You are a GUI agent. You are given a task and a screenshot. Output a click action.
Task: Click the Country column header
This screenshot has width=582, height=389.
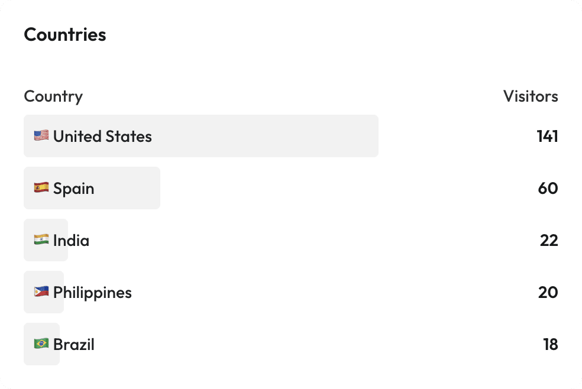(53, 96)
